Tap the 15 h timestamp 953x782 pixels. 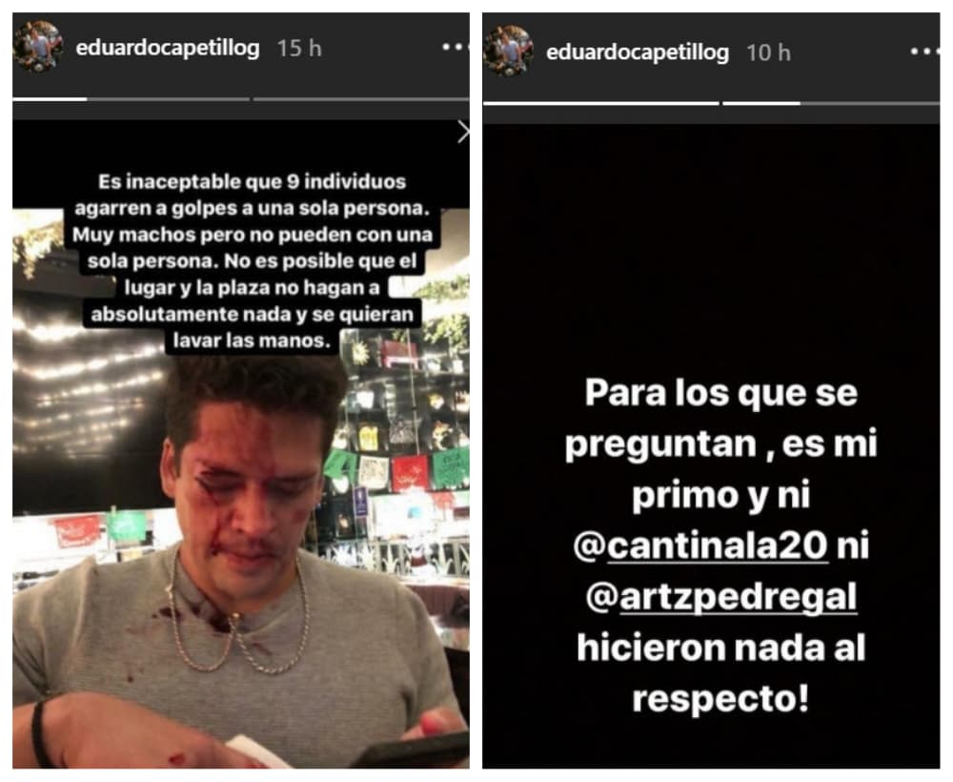299,48
